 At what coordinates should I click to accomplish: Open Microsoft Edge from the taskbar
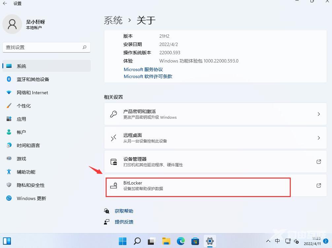coord(181,241)
